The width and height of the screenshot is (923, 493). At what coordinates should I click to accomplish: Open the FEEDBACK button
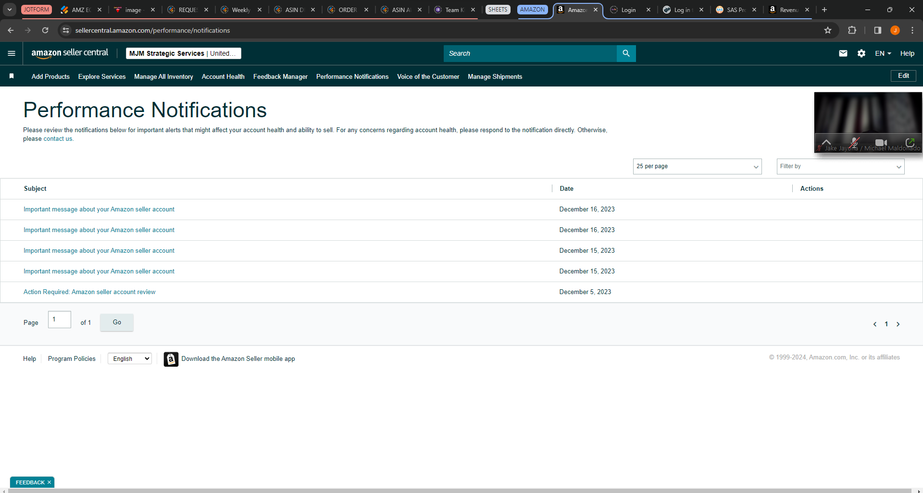click(x=30, y=482)
